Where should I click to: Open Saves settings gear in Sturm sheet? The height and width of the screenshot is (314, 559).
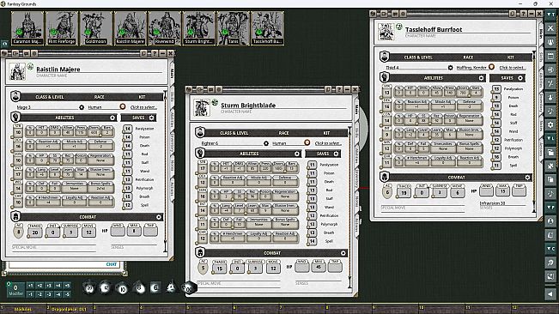pos(336,154)
